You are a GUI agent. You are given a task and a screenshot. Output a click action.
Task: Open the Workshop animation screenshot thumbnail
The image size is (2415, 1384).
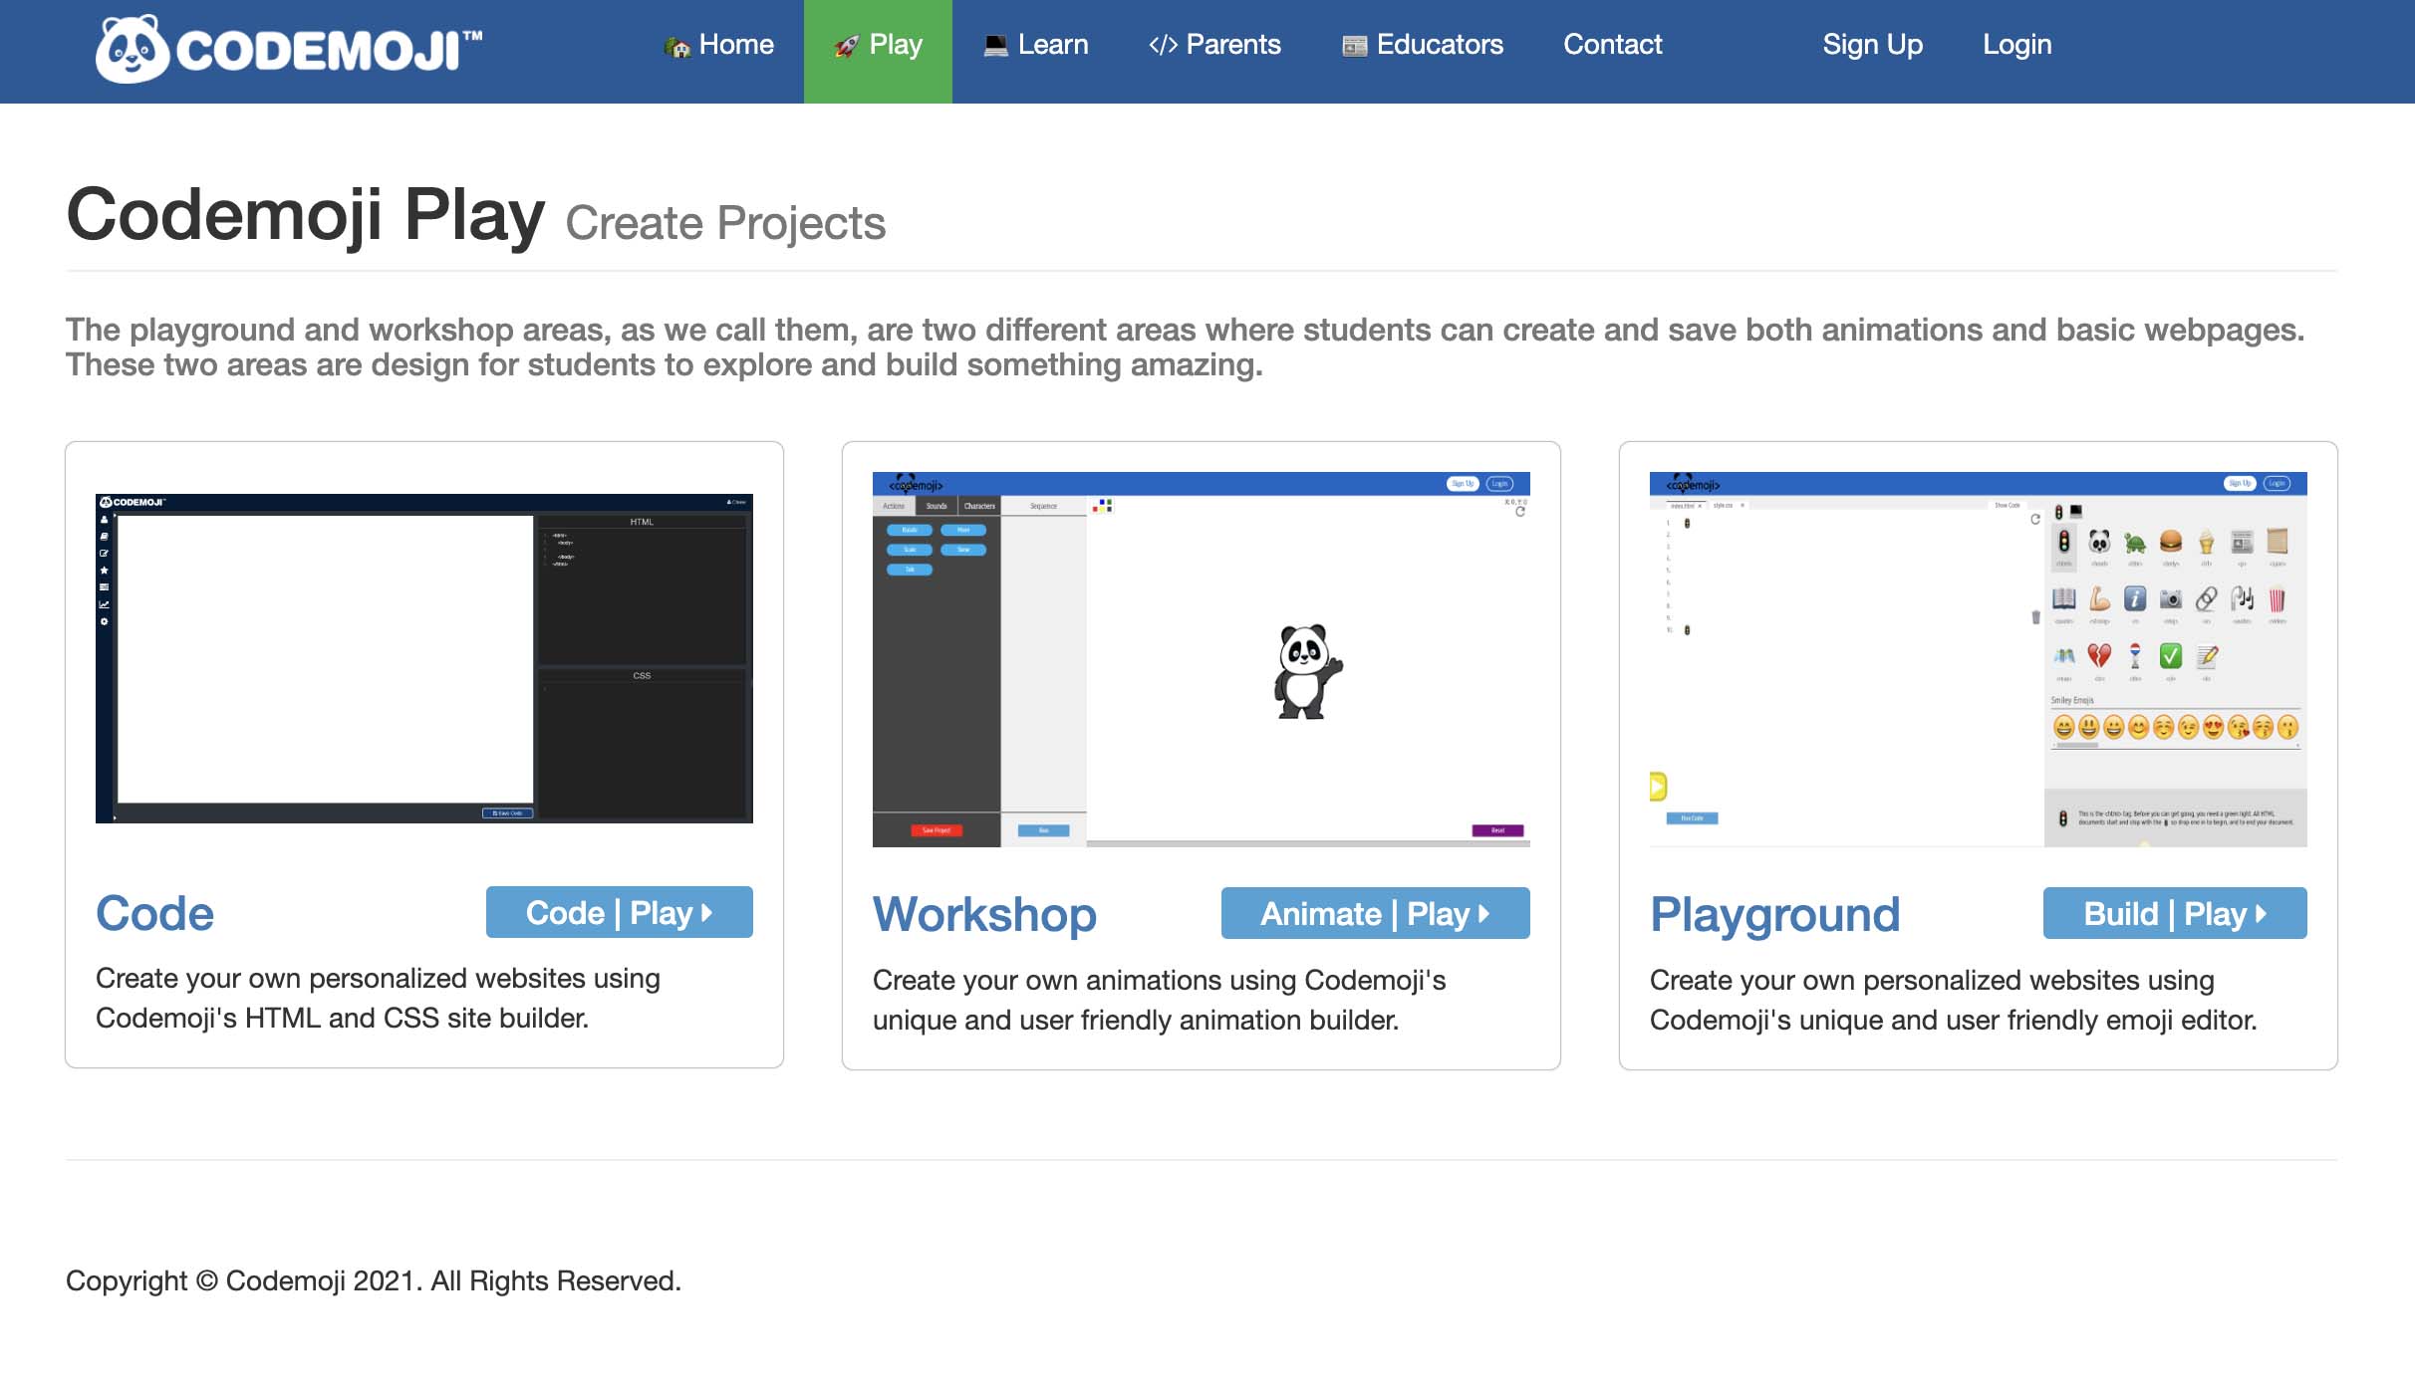1202,659
